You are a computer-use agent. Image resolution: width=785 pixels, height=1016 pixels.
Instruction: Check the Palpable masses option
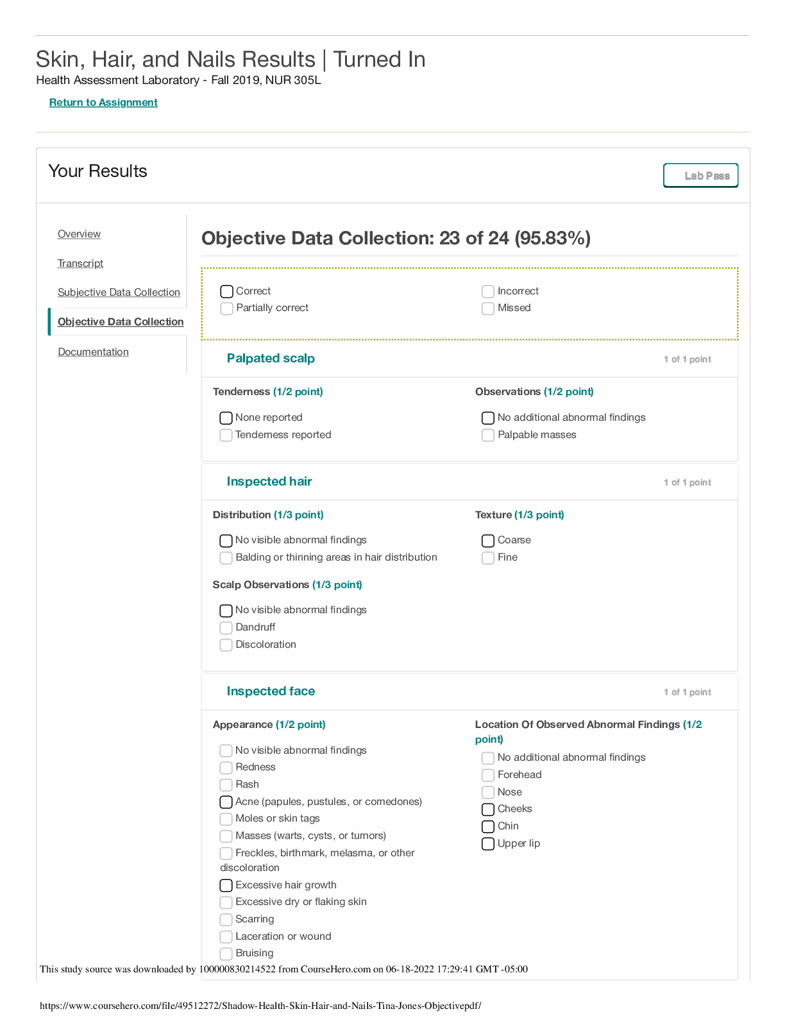click(488, 436)
